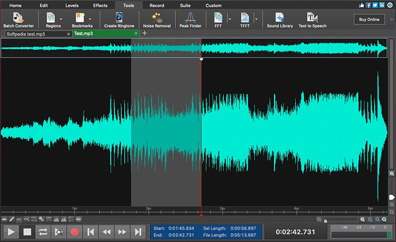Click the Facebook share icon
The image size is (396, 242).
pos(368,5)
